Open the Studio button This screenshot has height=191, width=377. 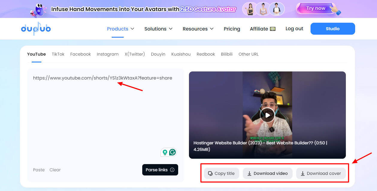(x=333, y=29)
